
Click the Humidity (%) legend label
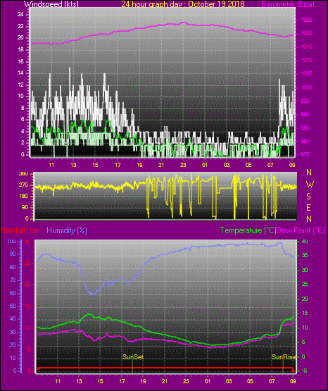click(67, 230)
